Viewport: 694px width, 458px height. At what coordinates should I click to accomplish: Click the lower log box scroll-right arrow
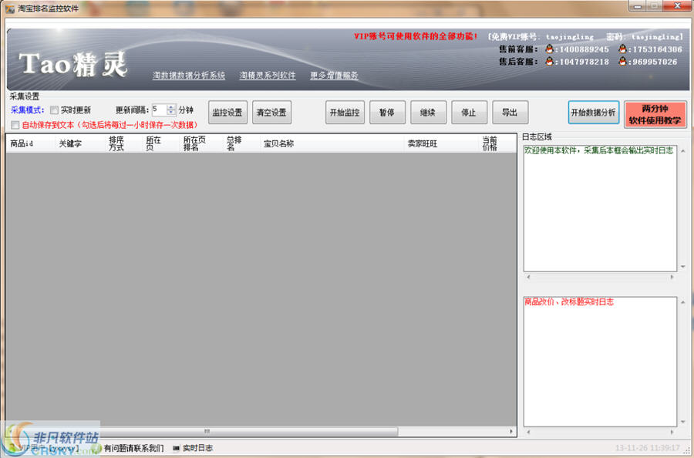pos(672,432)
